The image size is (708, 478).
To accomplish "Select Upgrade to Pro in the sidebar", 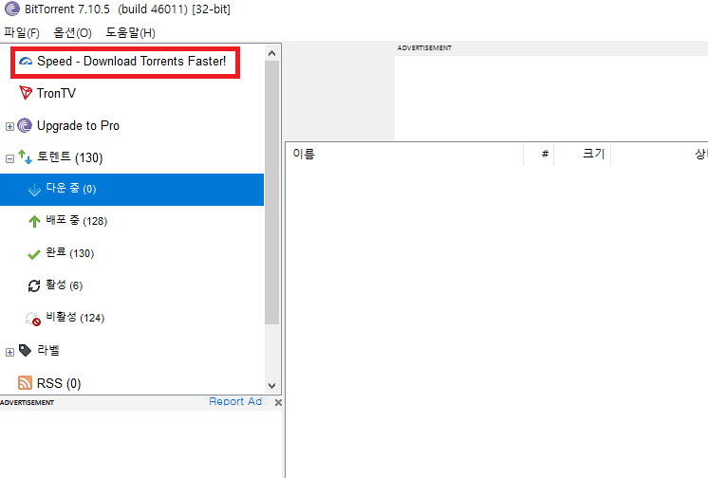I will pos(78,125).
